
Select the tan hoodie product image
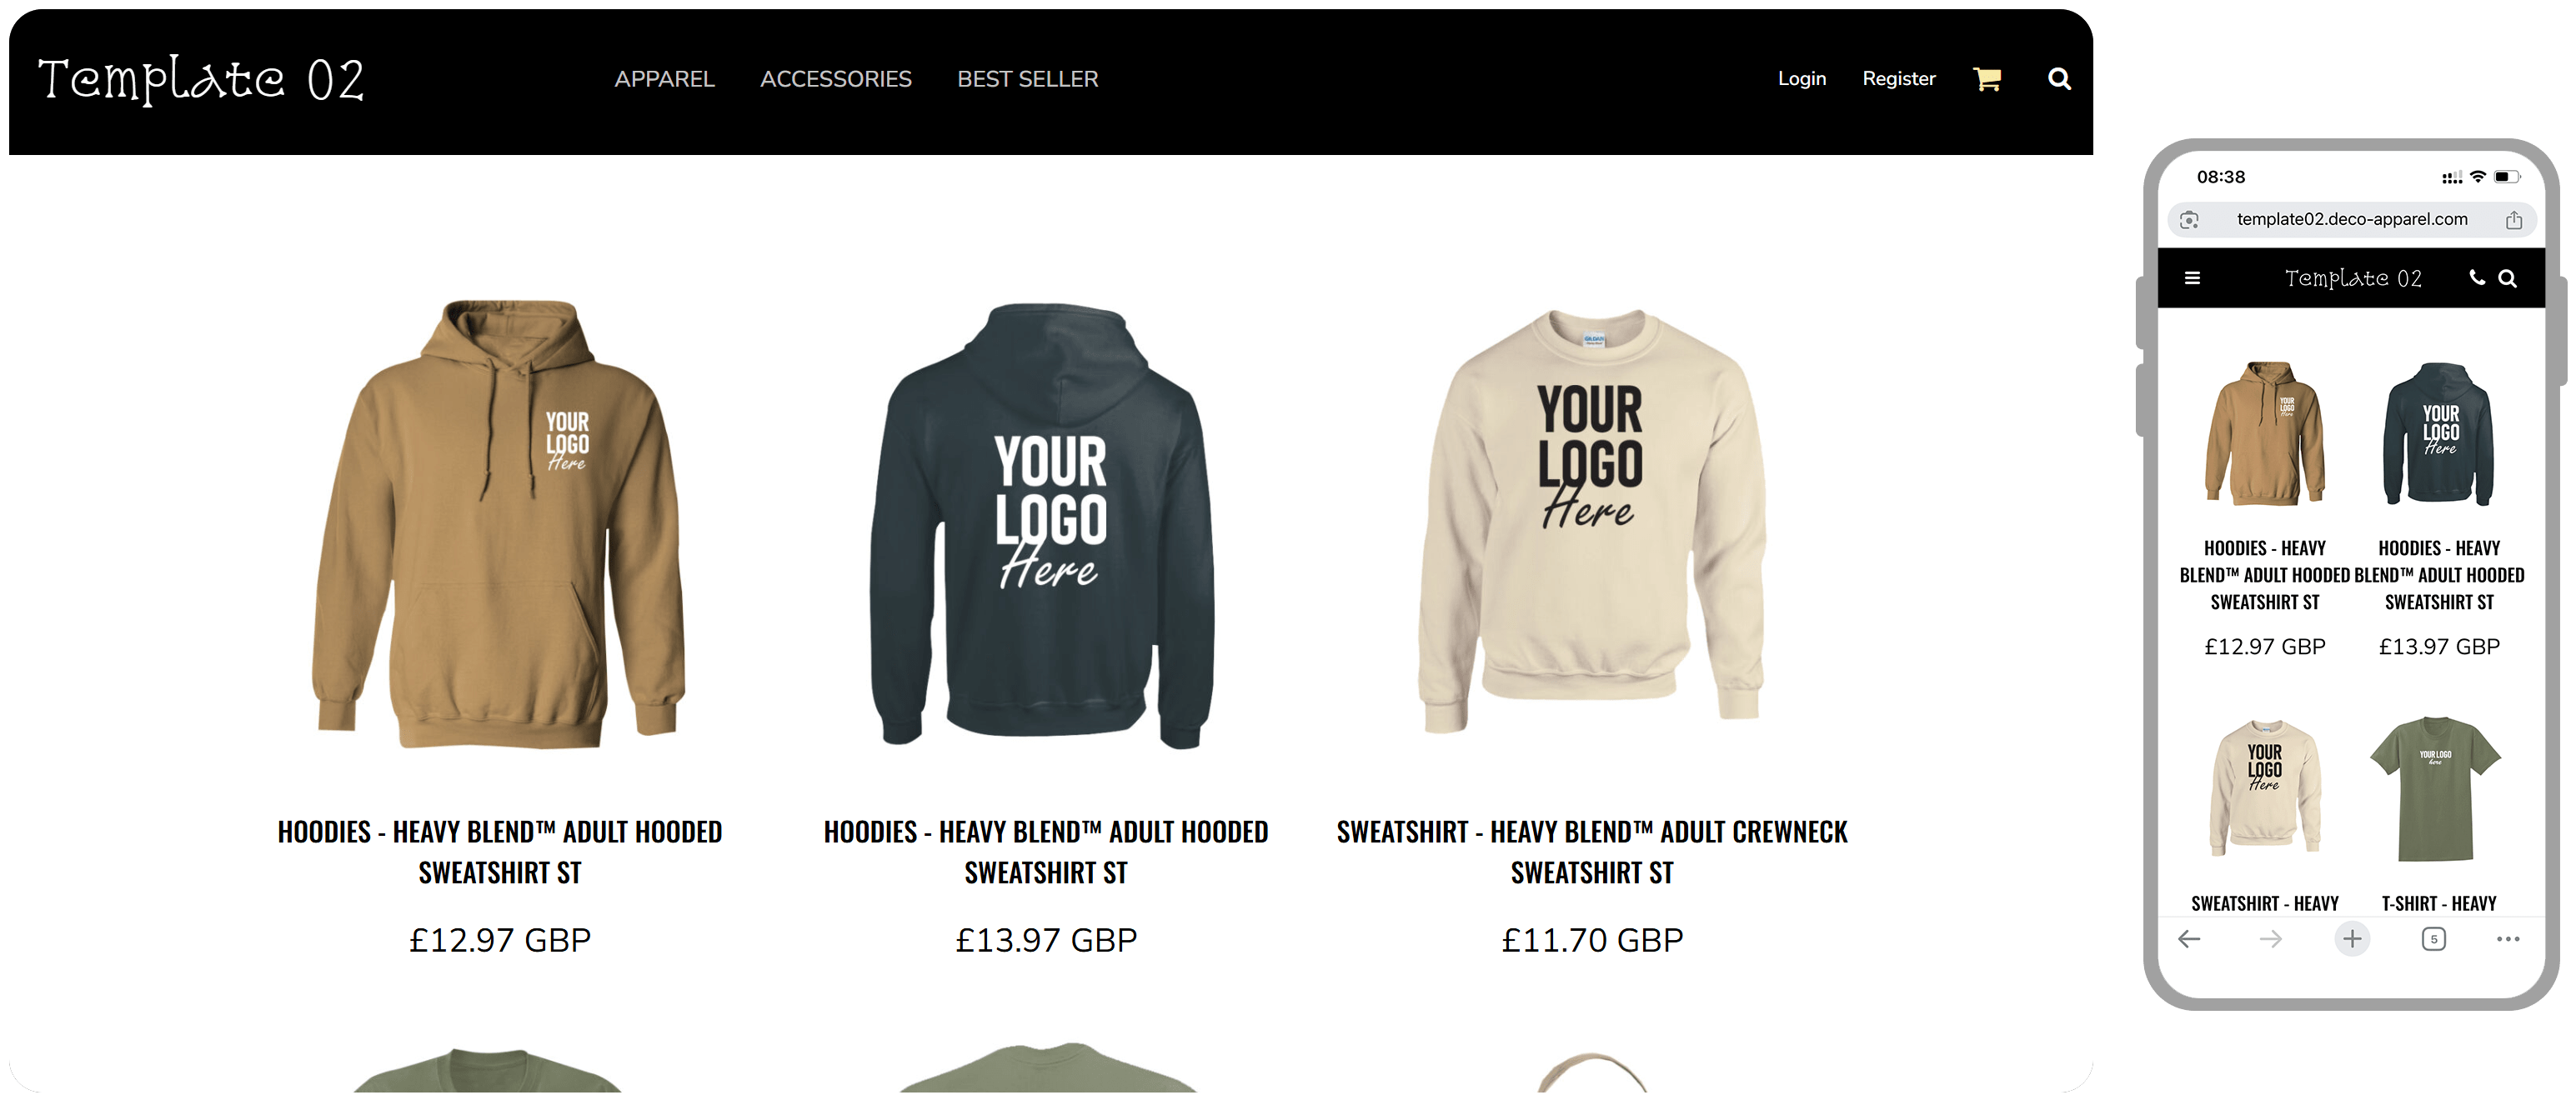point(499,524)
